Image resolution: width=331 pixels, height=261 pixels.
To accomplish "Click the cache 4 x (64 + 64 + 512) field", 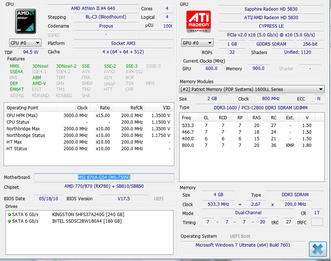I will tap(123, 52).
